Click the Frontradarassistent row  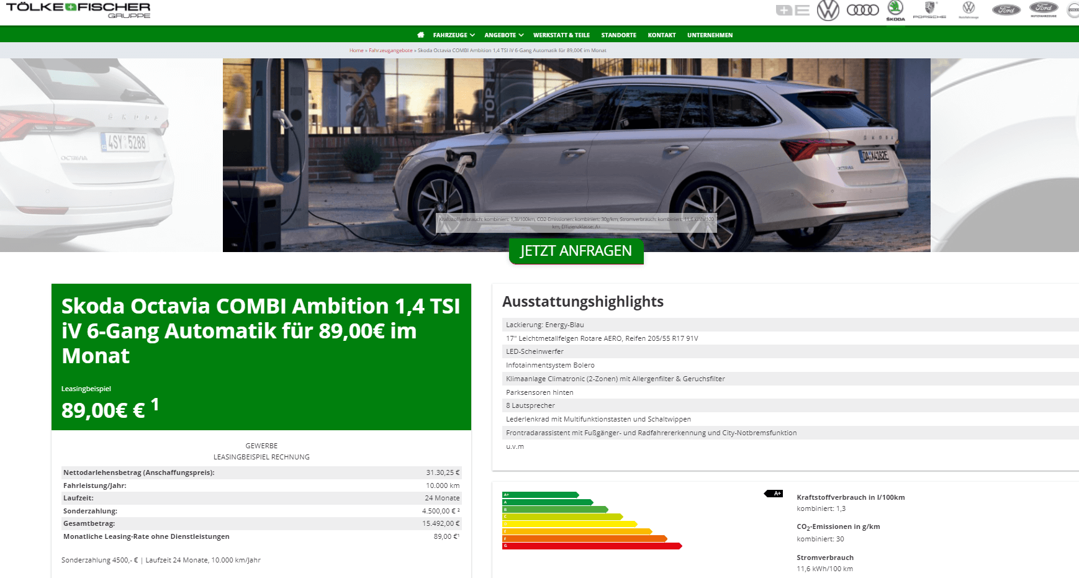point(790,433)
